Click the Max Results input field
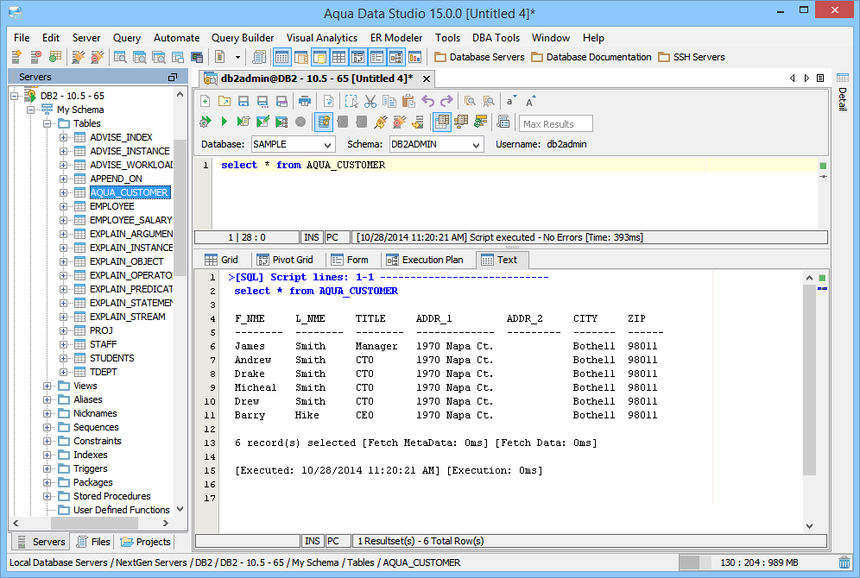The image size is (860, 578). tap(556, 124)
